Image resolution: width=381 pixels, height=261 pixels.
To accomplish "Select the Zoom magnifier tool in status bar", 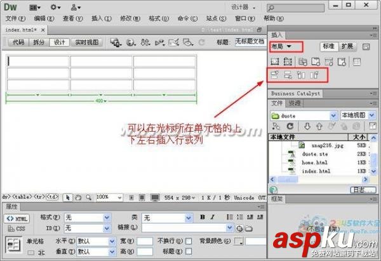I will point(88,198).
